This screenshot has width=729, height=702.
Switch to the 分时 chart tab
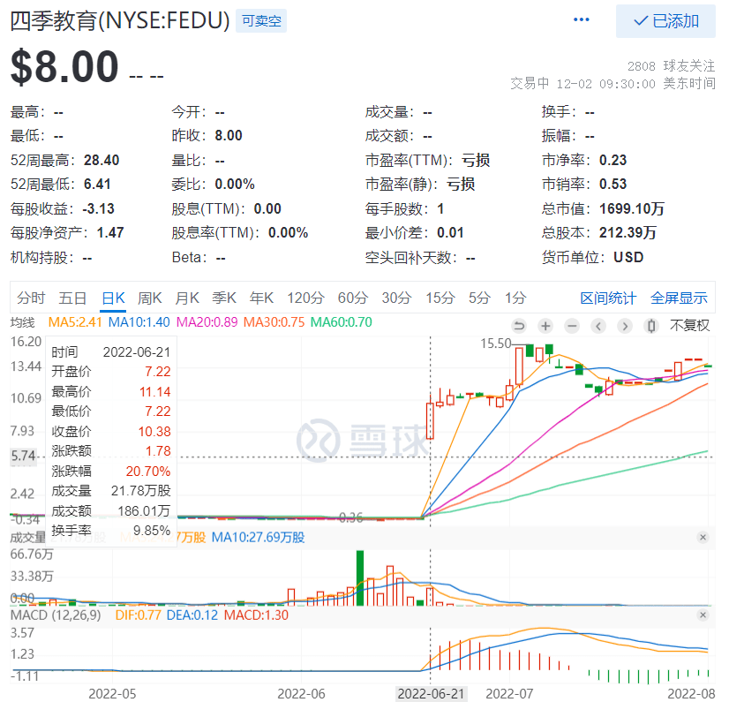point(31,298)
